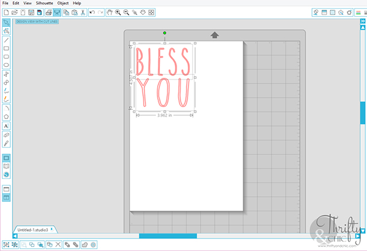This screenshot has width=367, height=251.
Task: Expand the right panel with the double-chevron
Action: (x=363, y=21)
